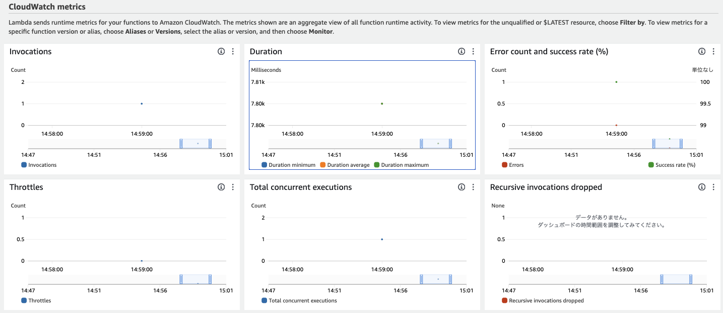Viewport: 723px width, 313px height.
Task: Open info for Error count and success rate
Action: pos(701,51)
